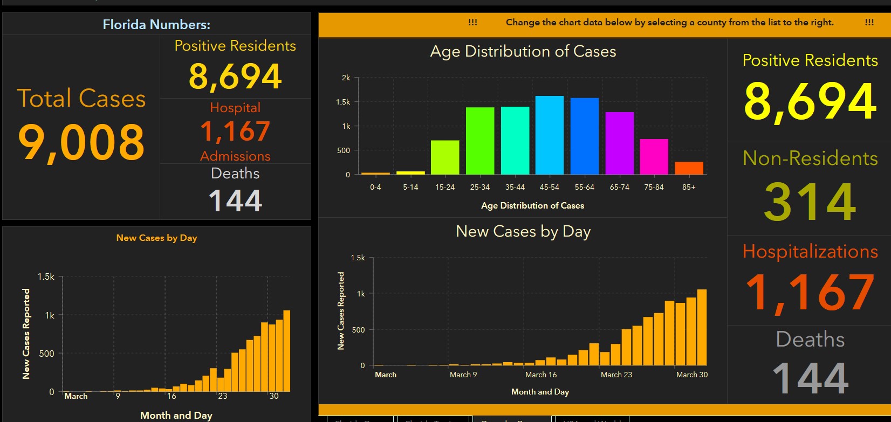Image resolution: width=891 pixels, height=422 pixels.
Task: Click the '2k' y-axis label
Action: tap(346, 78)
